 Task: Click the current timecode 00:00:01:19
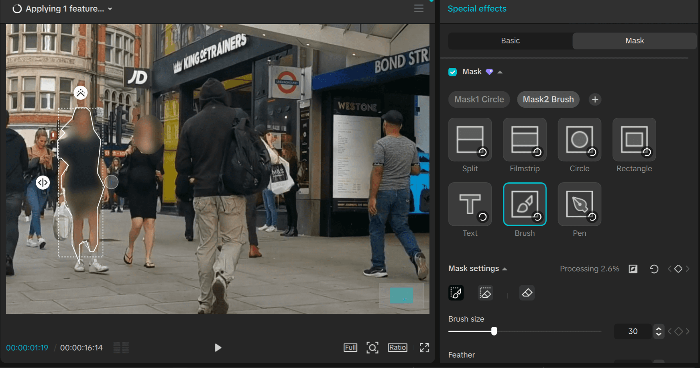27,348
